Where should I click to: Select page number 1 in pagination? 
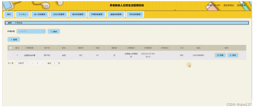tap(37, 63)
